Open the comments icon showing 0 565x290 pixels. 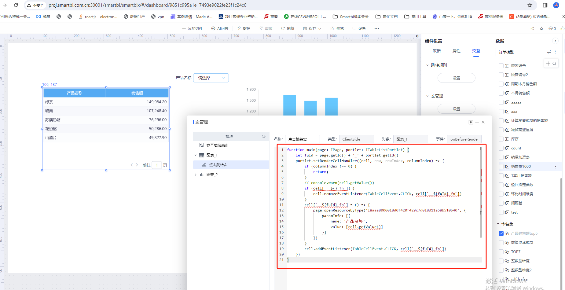[552, 28]
